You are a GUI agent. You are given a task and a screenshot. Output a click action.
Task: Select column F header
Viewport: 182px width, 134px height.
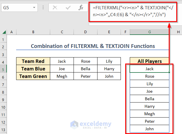[x=125, y=32]
